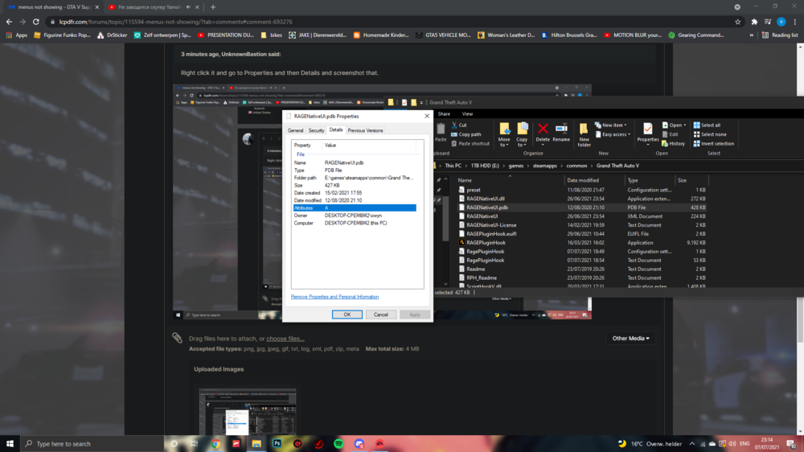This screenshot has height=452, width=804.
Task: Reload the page with the refresh icon
Action: (36, 22)
